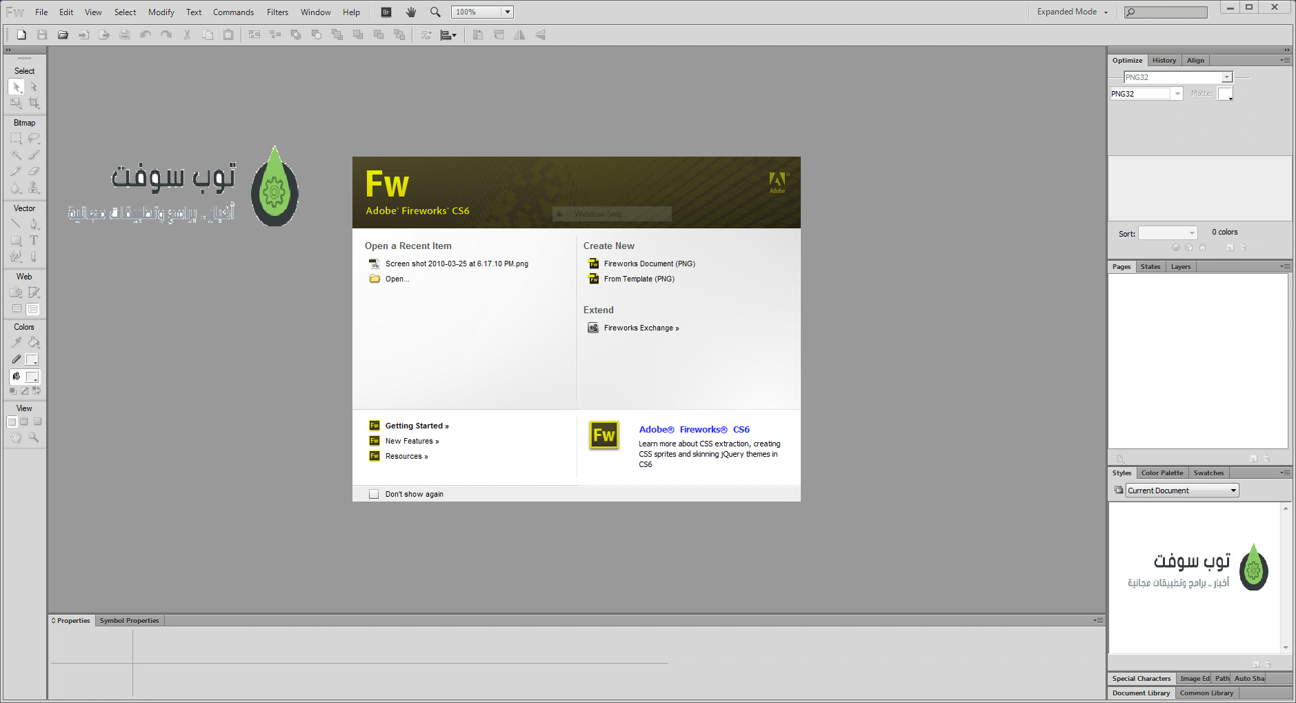Screen dimensions: 1296x703
Task: Select the Zoom tool in View section
Action: [x=34, y=437]
